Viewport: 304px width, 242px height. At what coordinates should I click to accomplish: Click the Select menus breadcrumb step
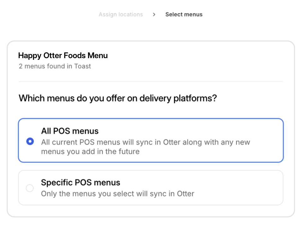point(184,14)
